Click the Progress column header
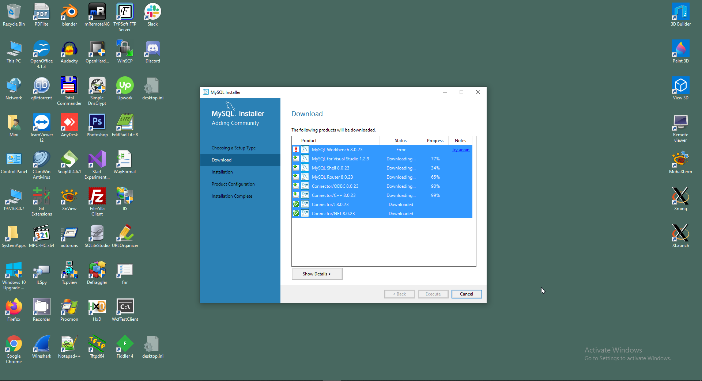This screenshot has width=702, height=381. [435, 141]
